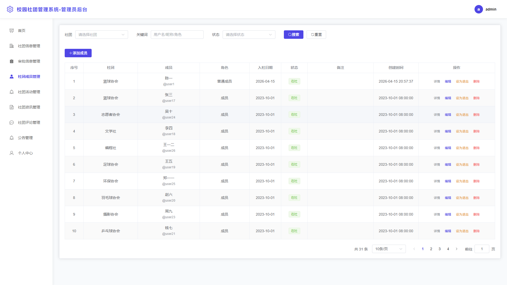Expand the 请选择社团 dropdown
Image resolution: width=507 pixels, height=285 pixels.
(x=102, y=35)
